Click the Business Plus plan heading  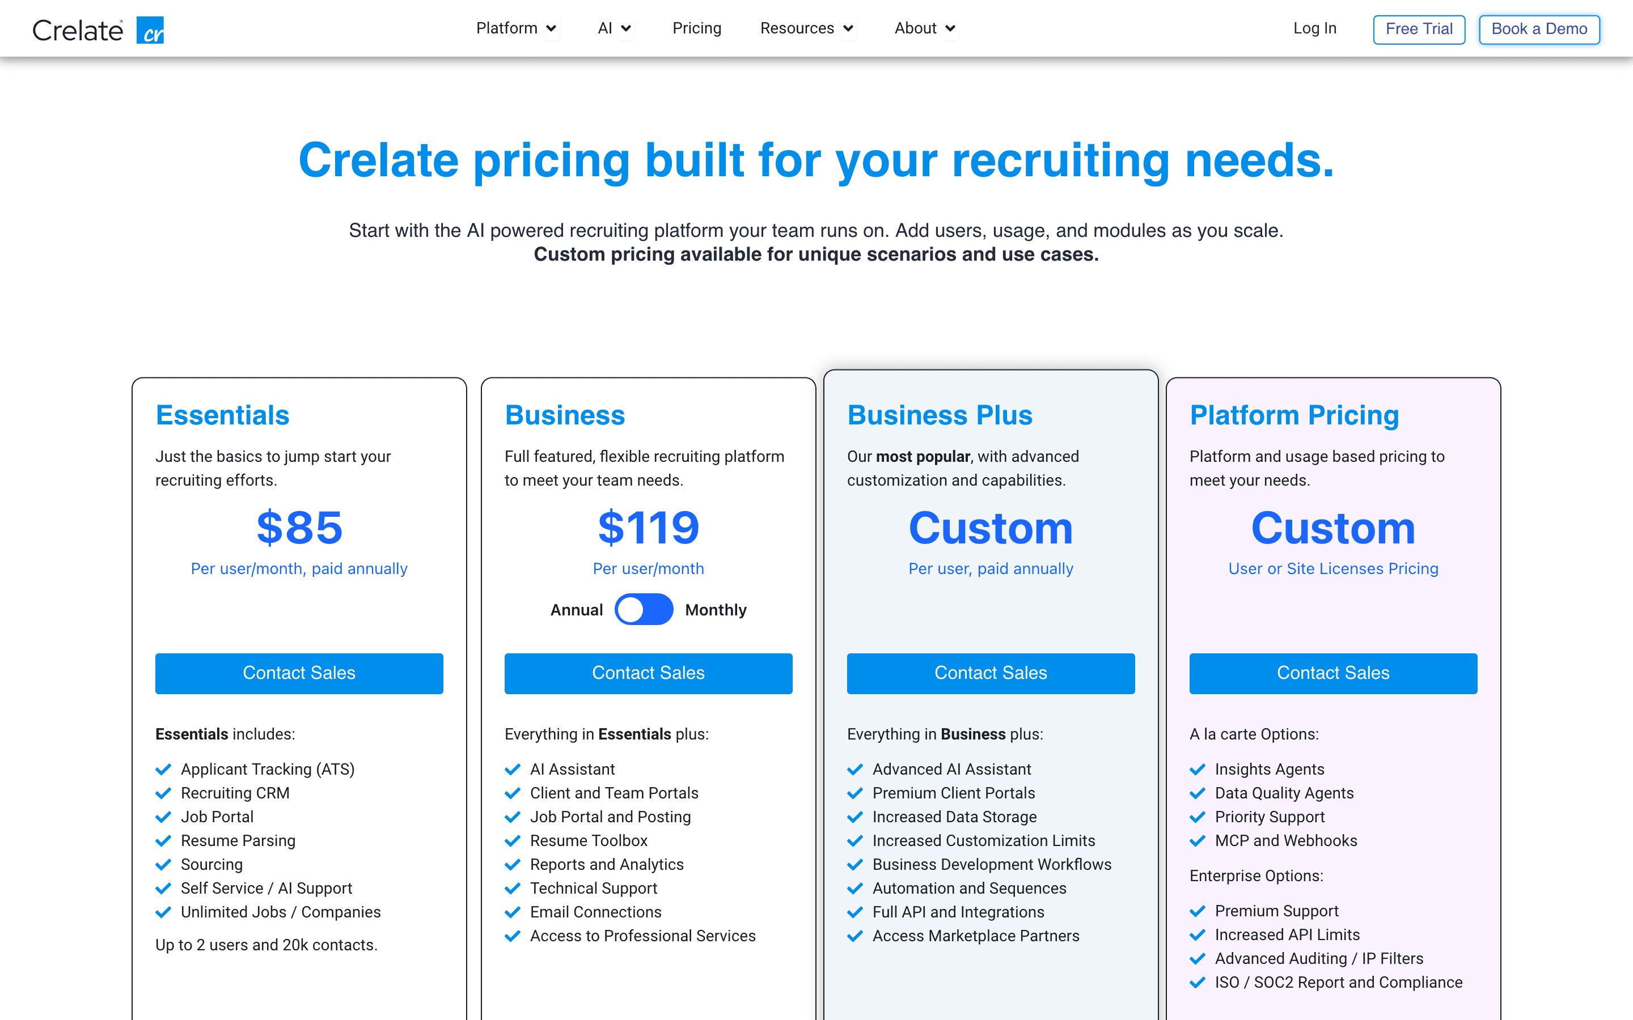tap(940, 415)
